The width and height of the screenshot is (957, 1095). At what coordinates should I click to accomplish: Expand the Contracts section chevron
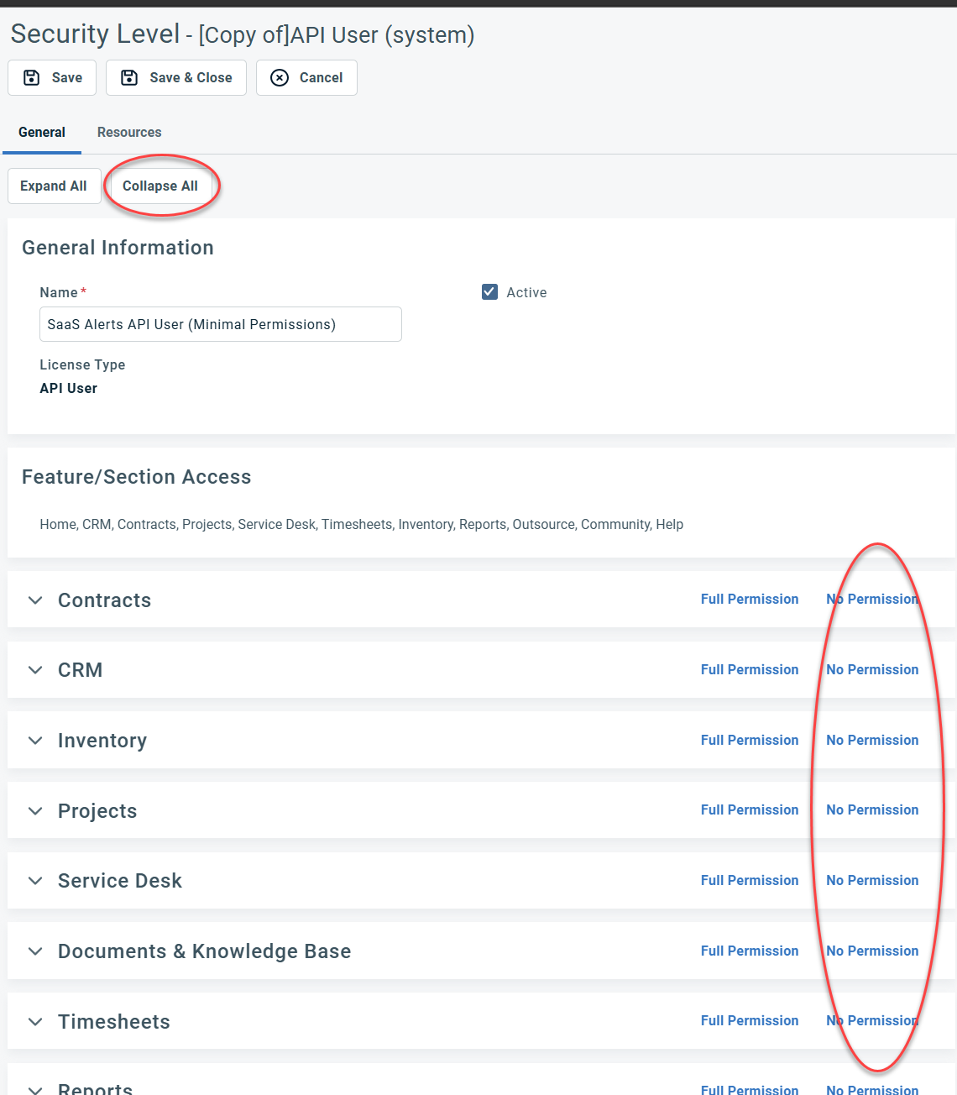pos(35,600)
